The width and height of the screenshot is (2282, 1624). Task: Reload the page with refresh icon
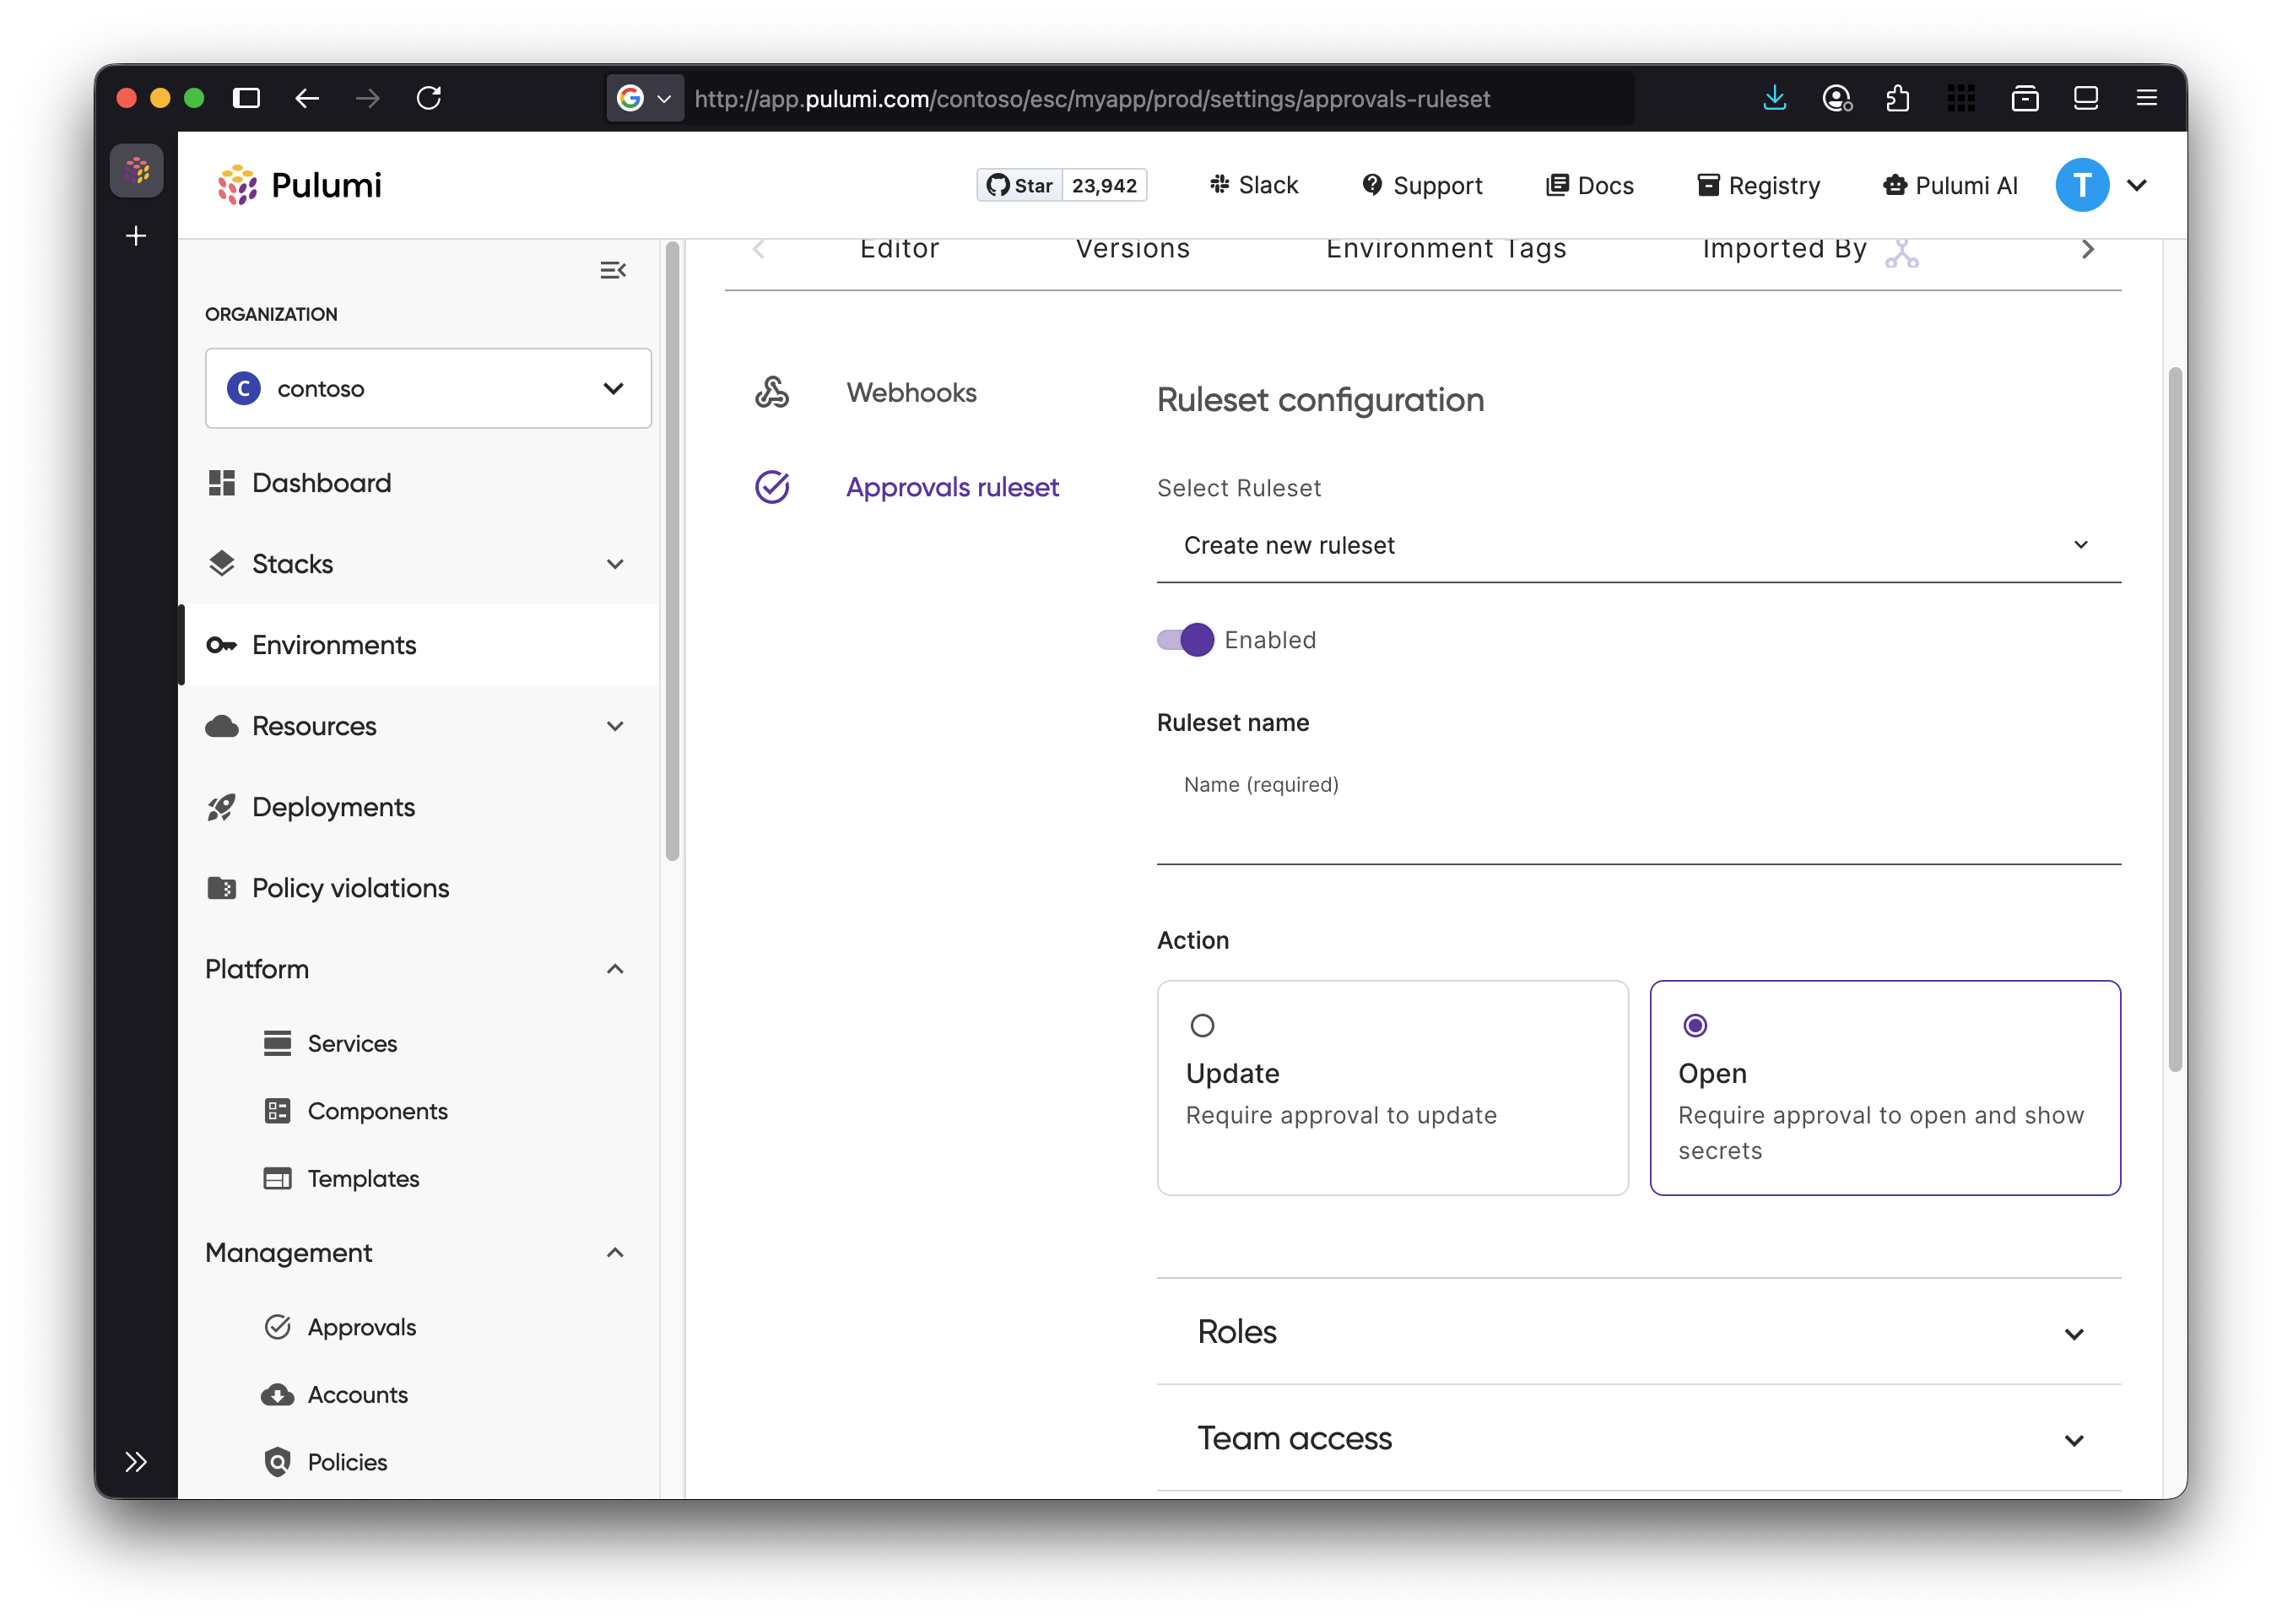click(x=429, y=98)
